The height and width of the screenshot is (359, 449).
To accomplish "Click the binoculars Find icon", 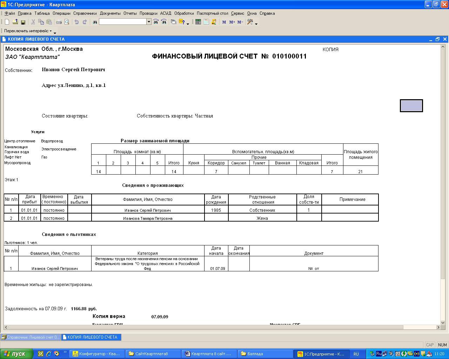I will (x=95, y=22).
